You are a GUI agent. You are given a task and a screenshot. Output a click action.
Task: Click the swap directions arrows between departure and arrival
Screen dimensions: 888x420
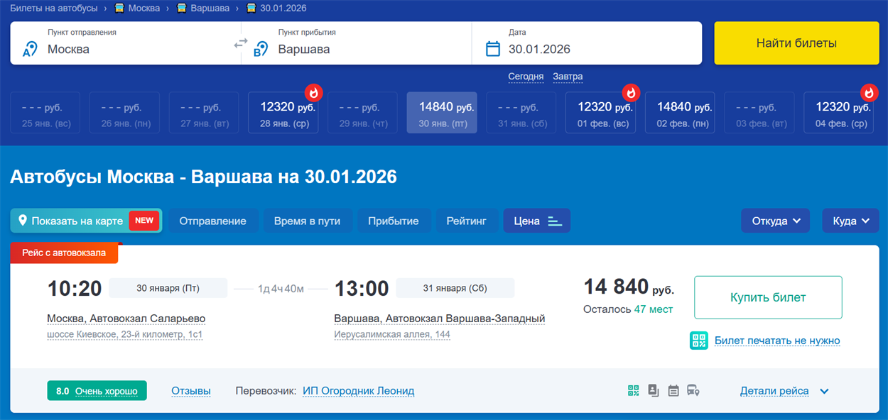click(239, 43)
